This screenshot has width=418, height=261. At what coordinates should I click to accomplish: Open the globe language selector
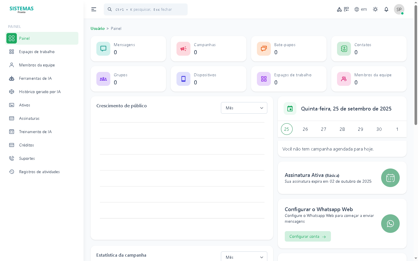[361, 9]
